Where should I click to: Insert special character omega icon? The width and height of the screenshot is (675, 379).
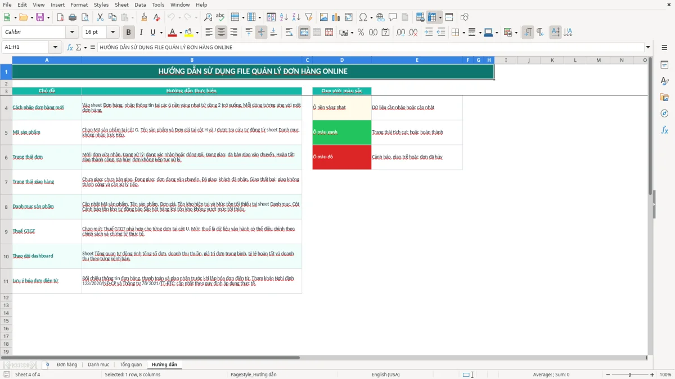[363, 17]
